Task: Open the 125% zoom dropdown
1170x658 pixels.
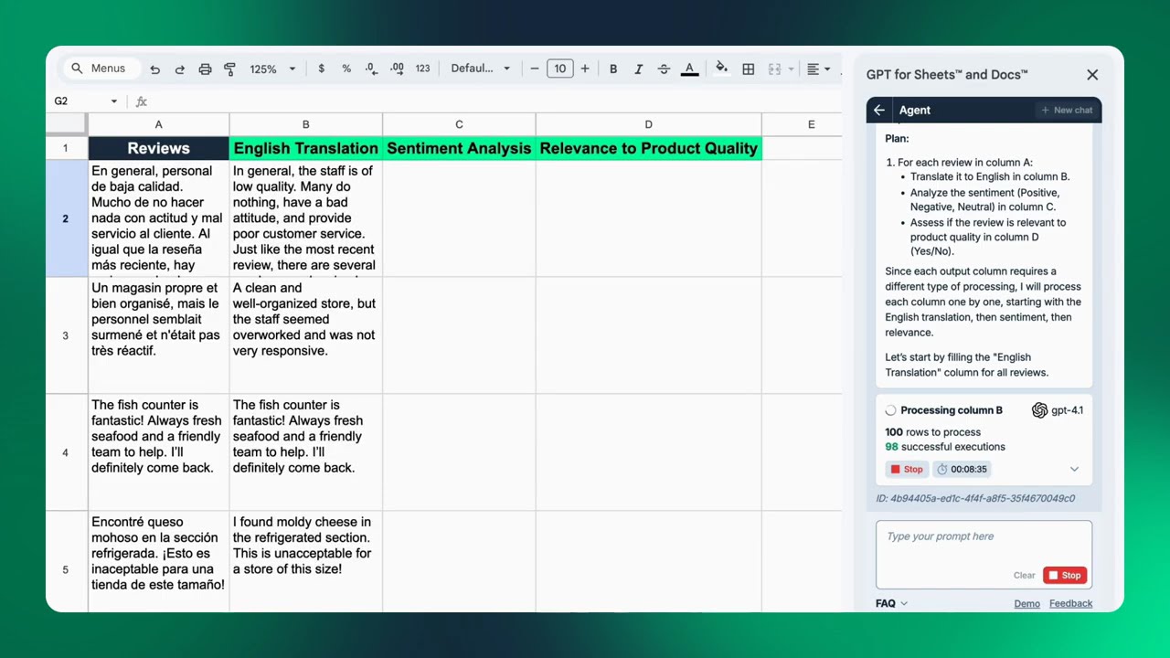Action: [272, 69]
